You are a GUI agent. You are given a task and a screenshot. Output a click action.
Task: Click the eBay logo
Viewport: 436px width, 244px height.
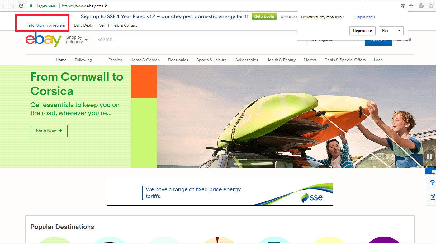pyautogui.click(x=44, y=39)
